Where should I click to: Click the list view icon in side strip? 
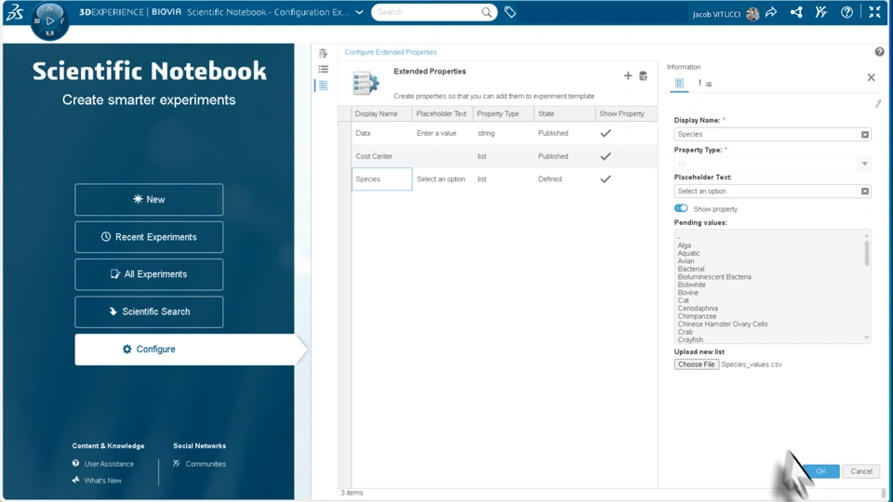pos(324,69)
